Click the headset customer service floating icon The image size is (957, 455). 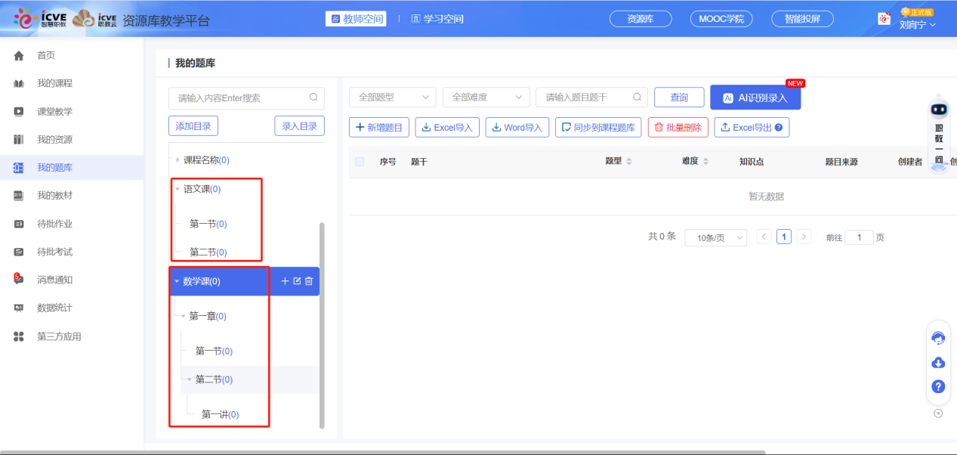(x=937, y=338)
